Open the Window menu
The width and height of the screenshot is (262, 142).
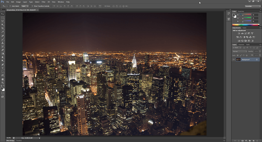point(61,2)
